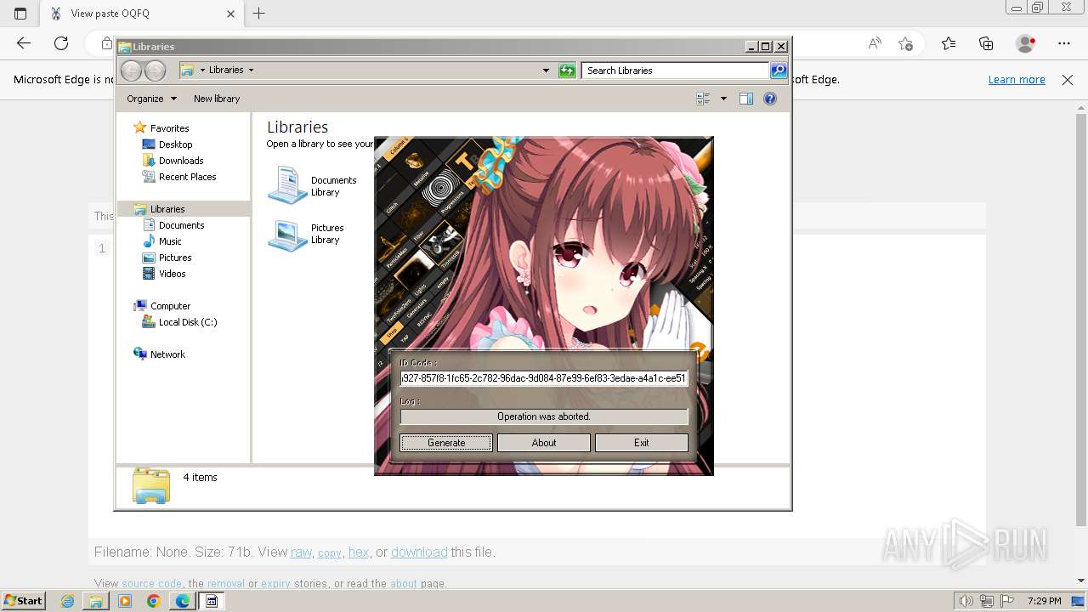Click the 7:29 PM clock in tray
This screenshot has width=1088, height=612.
point(1044,601)
